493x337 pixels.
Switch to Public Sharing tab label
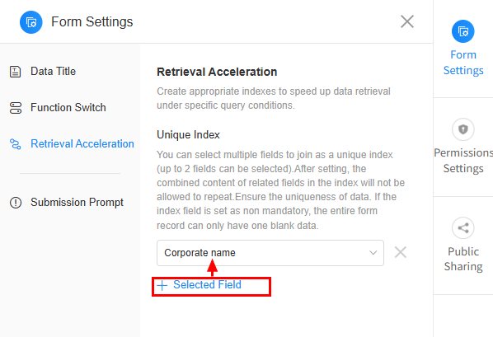(x=463, y=259)
